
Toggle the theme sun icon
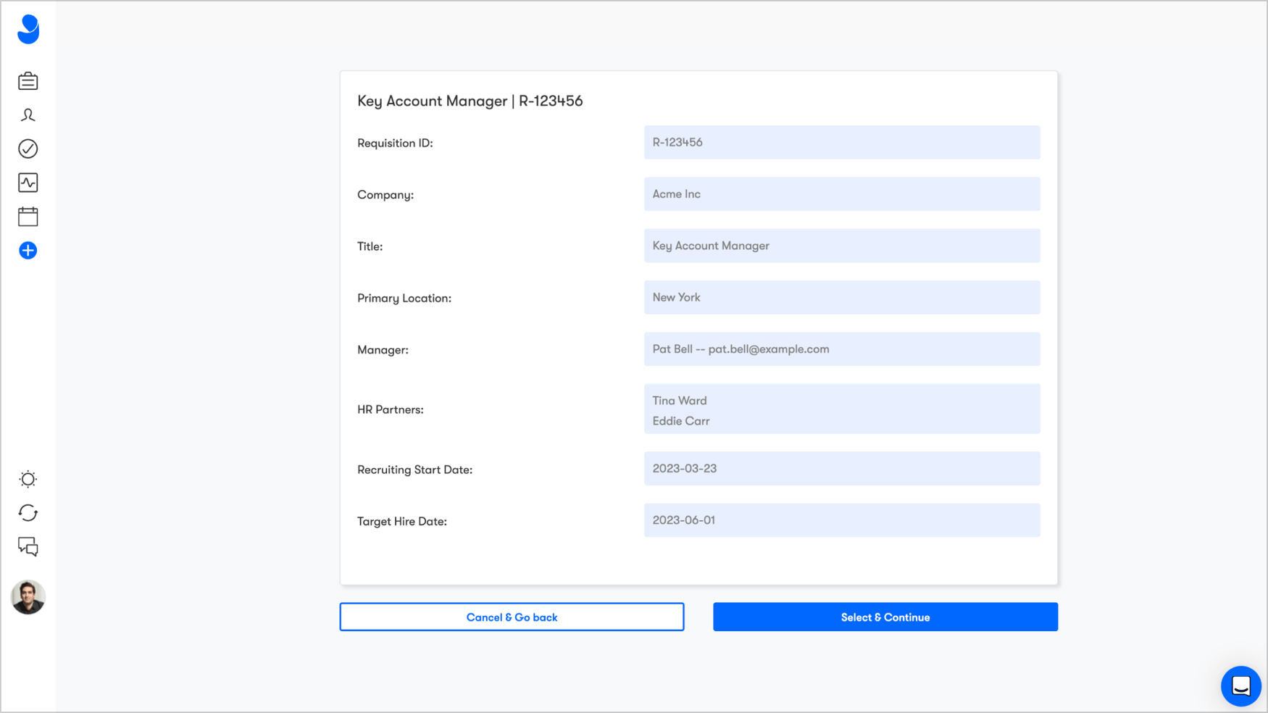pyautogui.click(x=28, y=479)
